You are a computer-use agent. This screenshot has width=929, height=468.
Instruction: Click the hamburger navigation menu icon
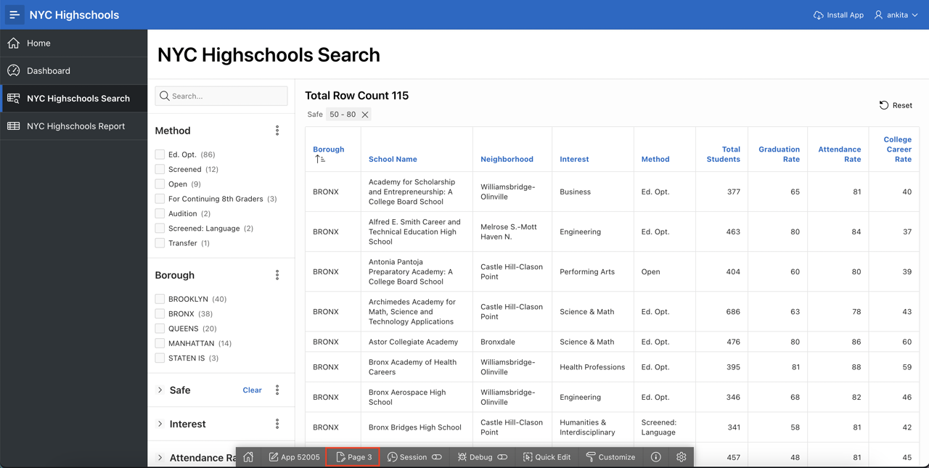(x=14, y=15)
